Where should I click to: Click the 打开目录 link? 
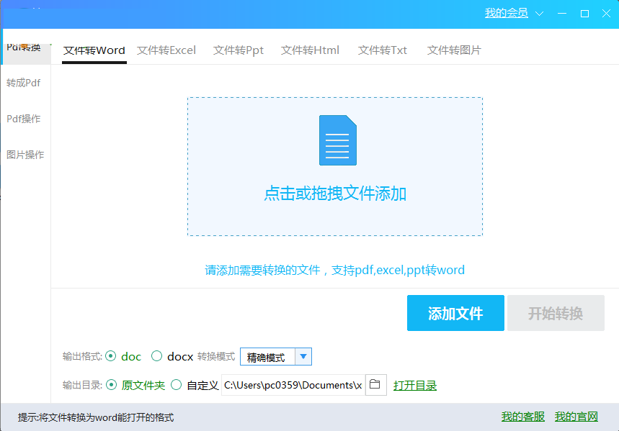414,384
